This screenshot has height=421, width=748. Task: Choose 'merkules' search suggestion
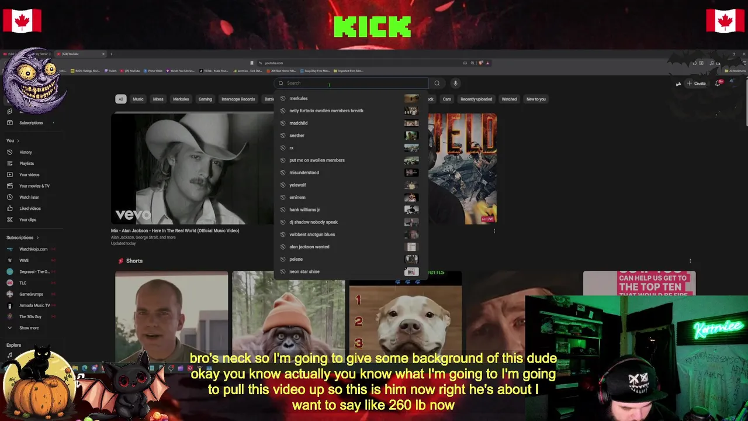(x=351, y=98)
